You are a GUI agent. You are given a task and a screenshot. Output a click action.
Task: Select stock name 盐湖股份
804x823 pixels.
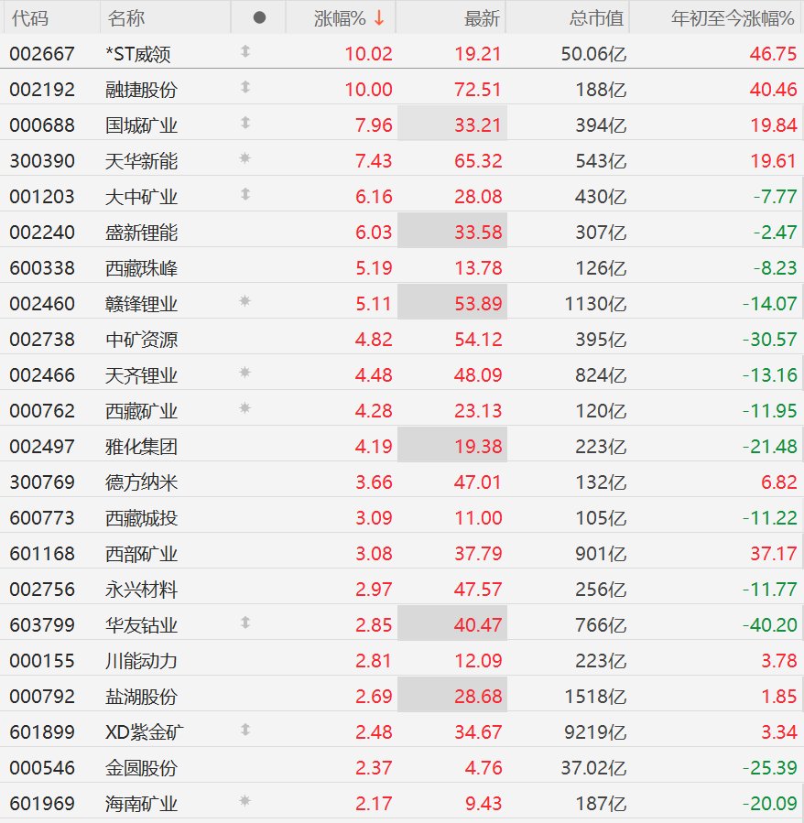pyautogui.click(x=141, y=697)
